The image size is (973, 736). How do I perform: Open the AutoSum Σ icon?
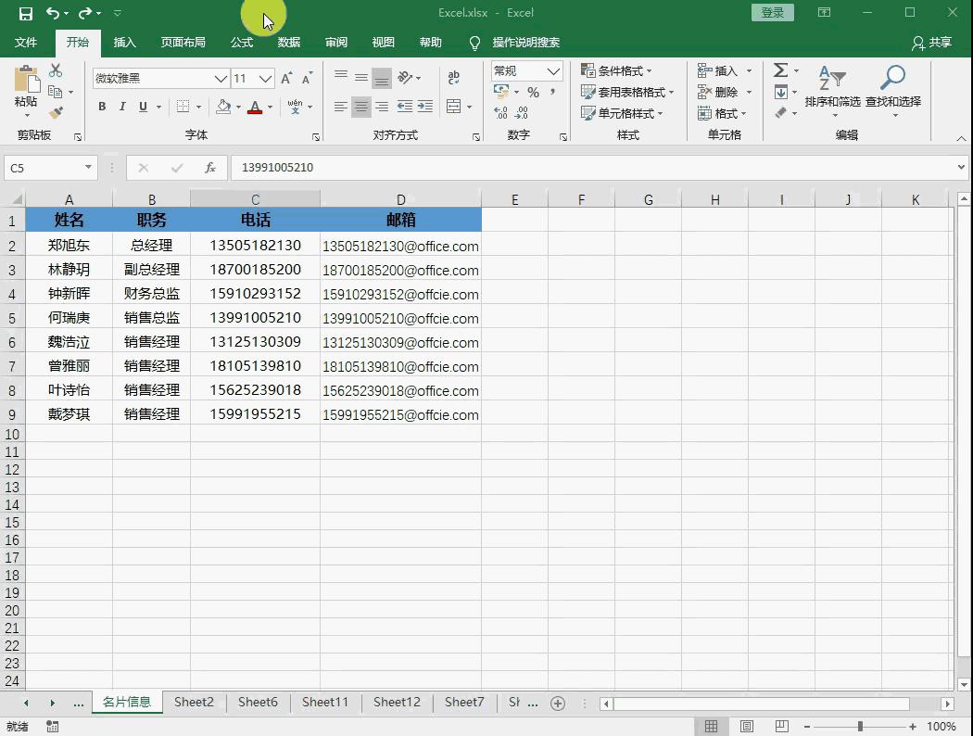pyautogui.click(x=781, y=70)
